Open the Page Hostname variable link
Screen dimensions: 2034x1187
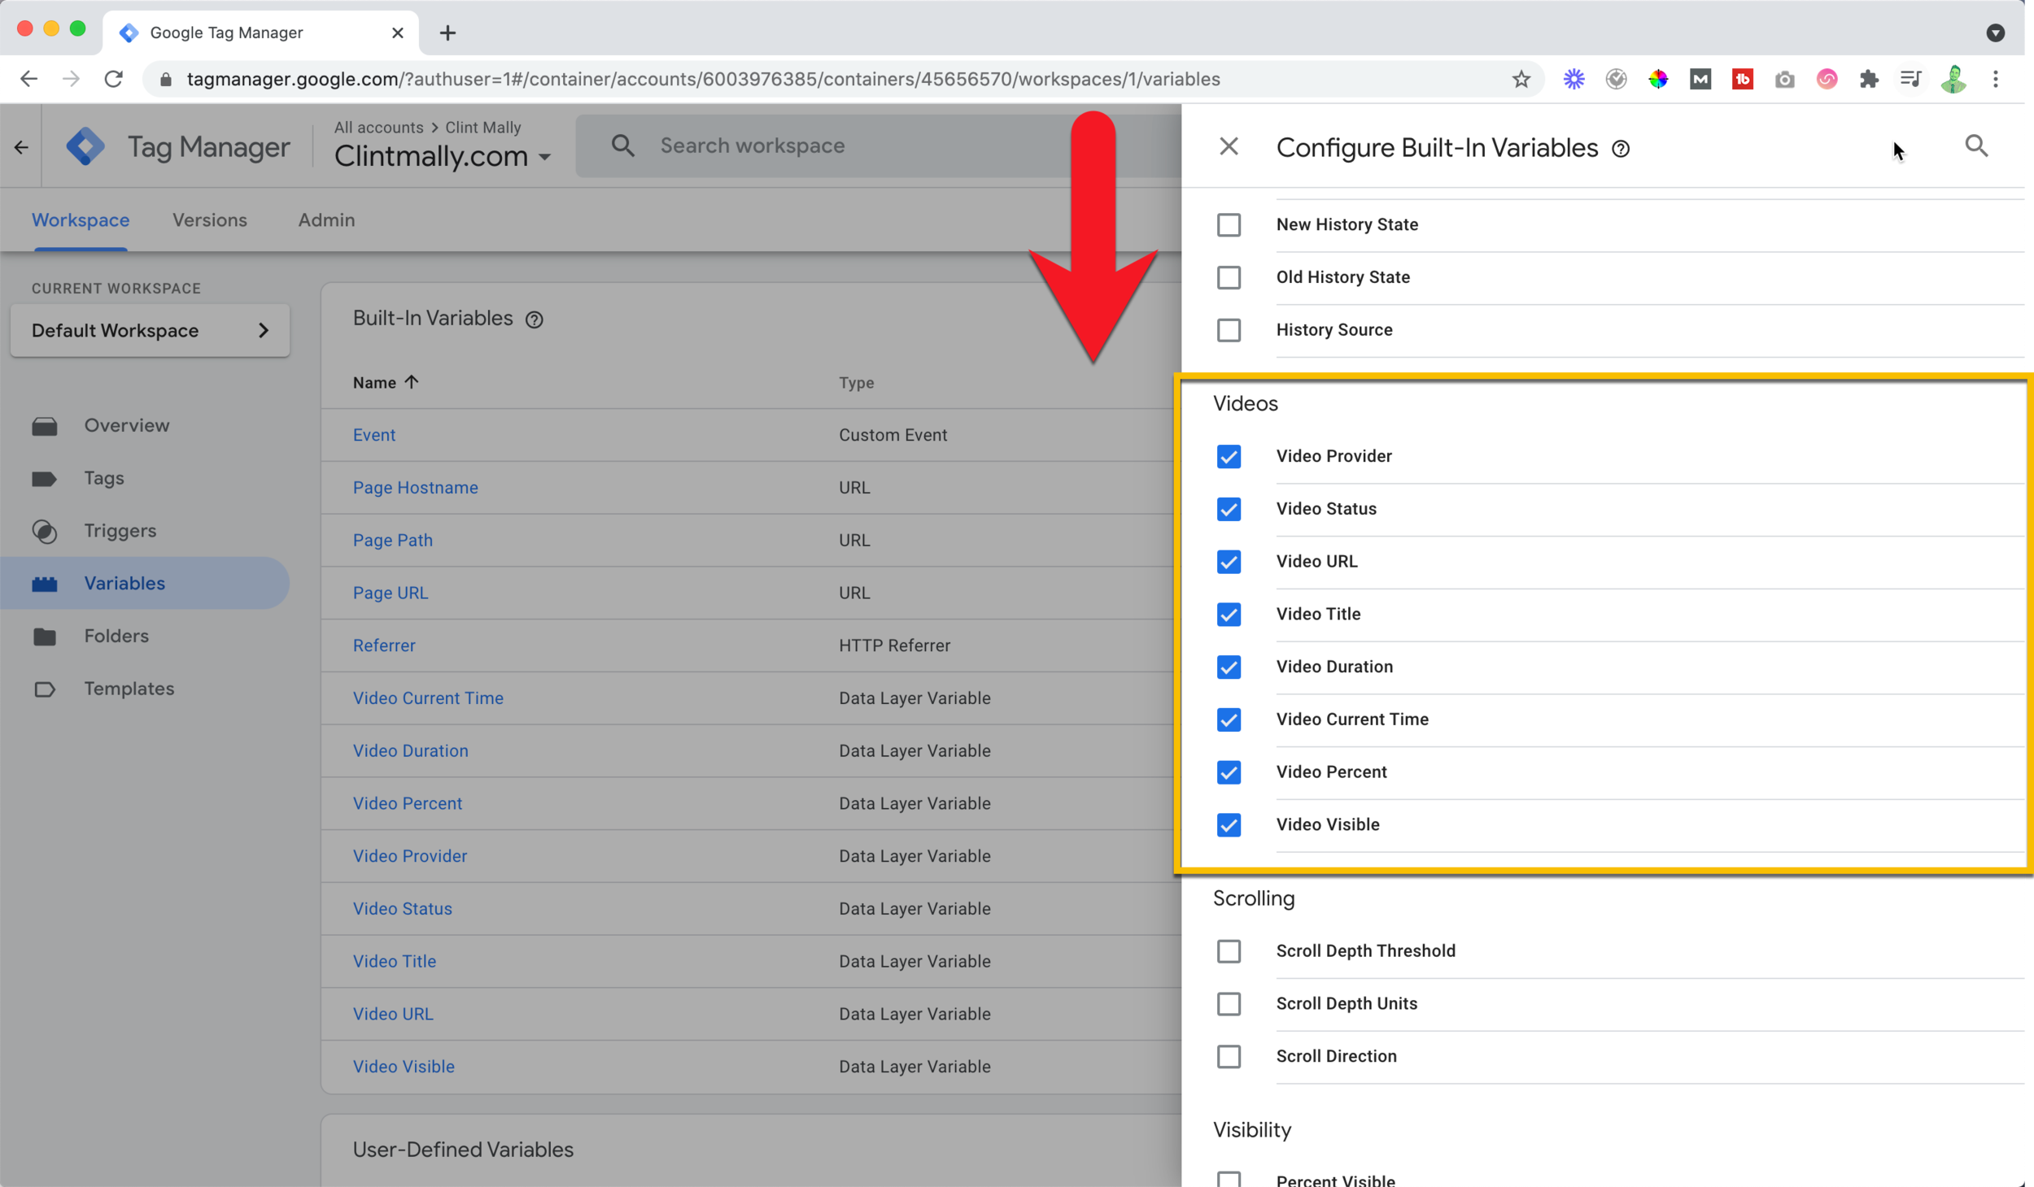(415, 488)
